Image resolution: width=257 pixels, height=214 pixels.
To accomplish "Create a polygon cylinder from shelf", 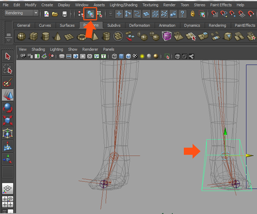I will coord(45,36).
